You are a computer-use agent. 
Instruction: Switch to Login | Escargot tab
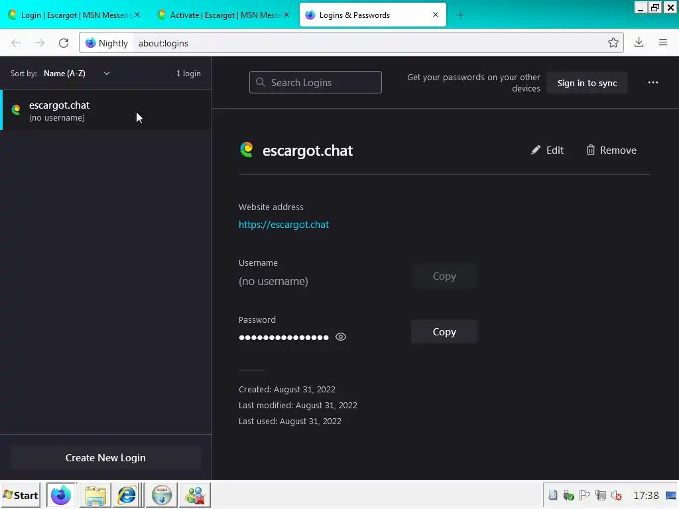[x=74, y=15]
